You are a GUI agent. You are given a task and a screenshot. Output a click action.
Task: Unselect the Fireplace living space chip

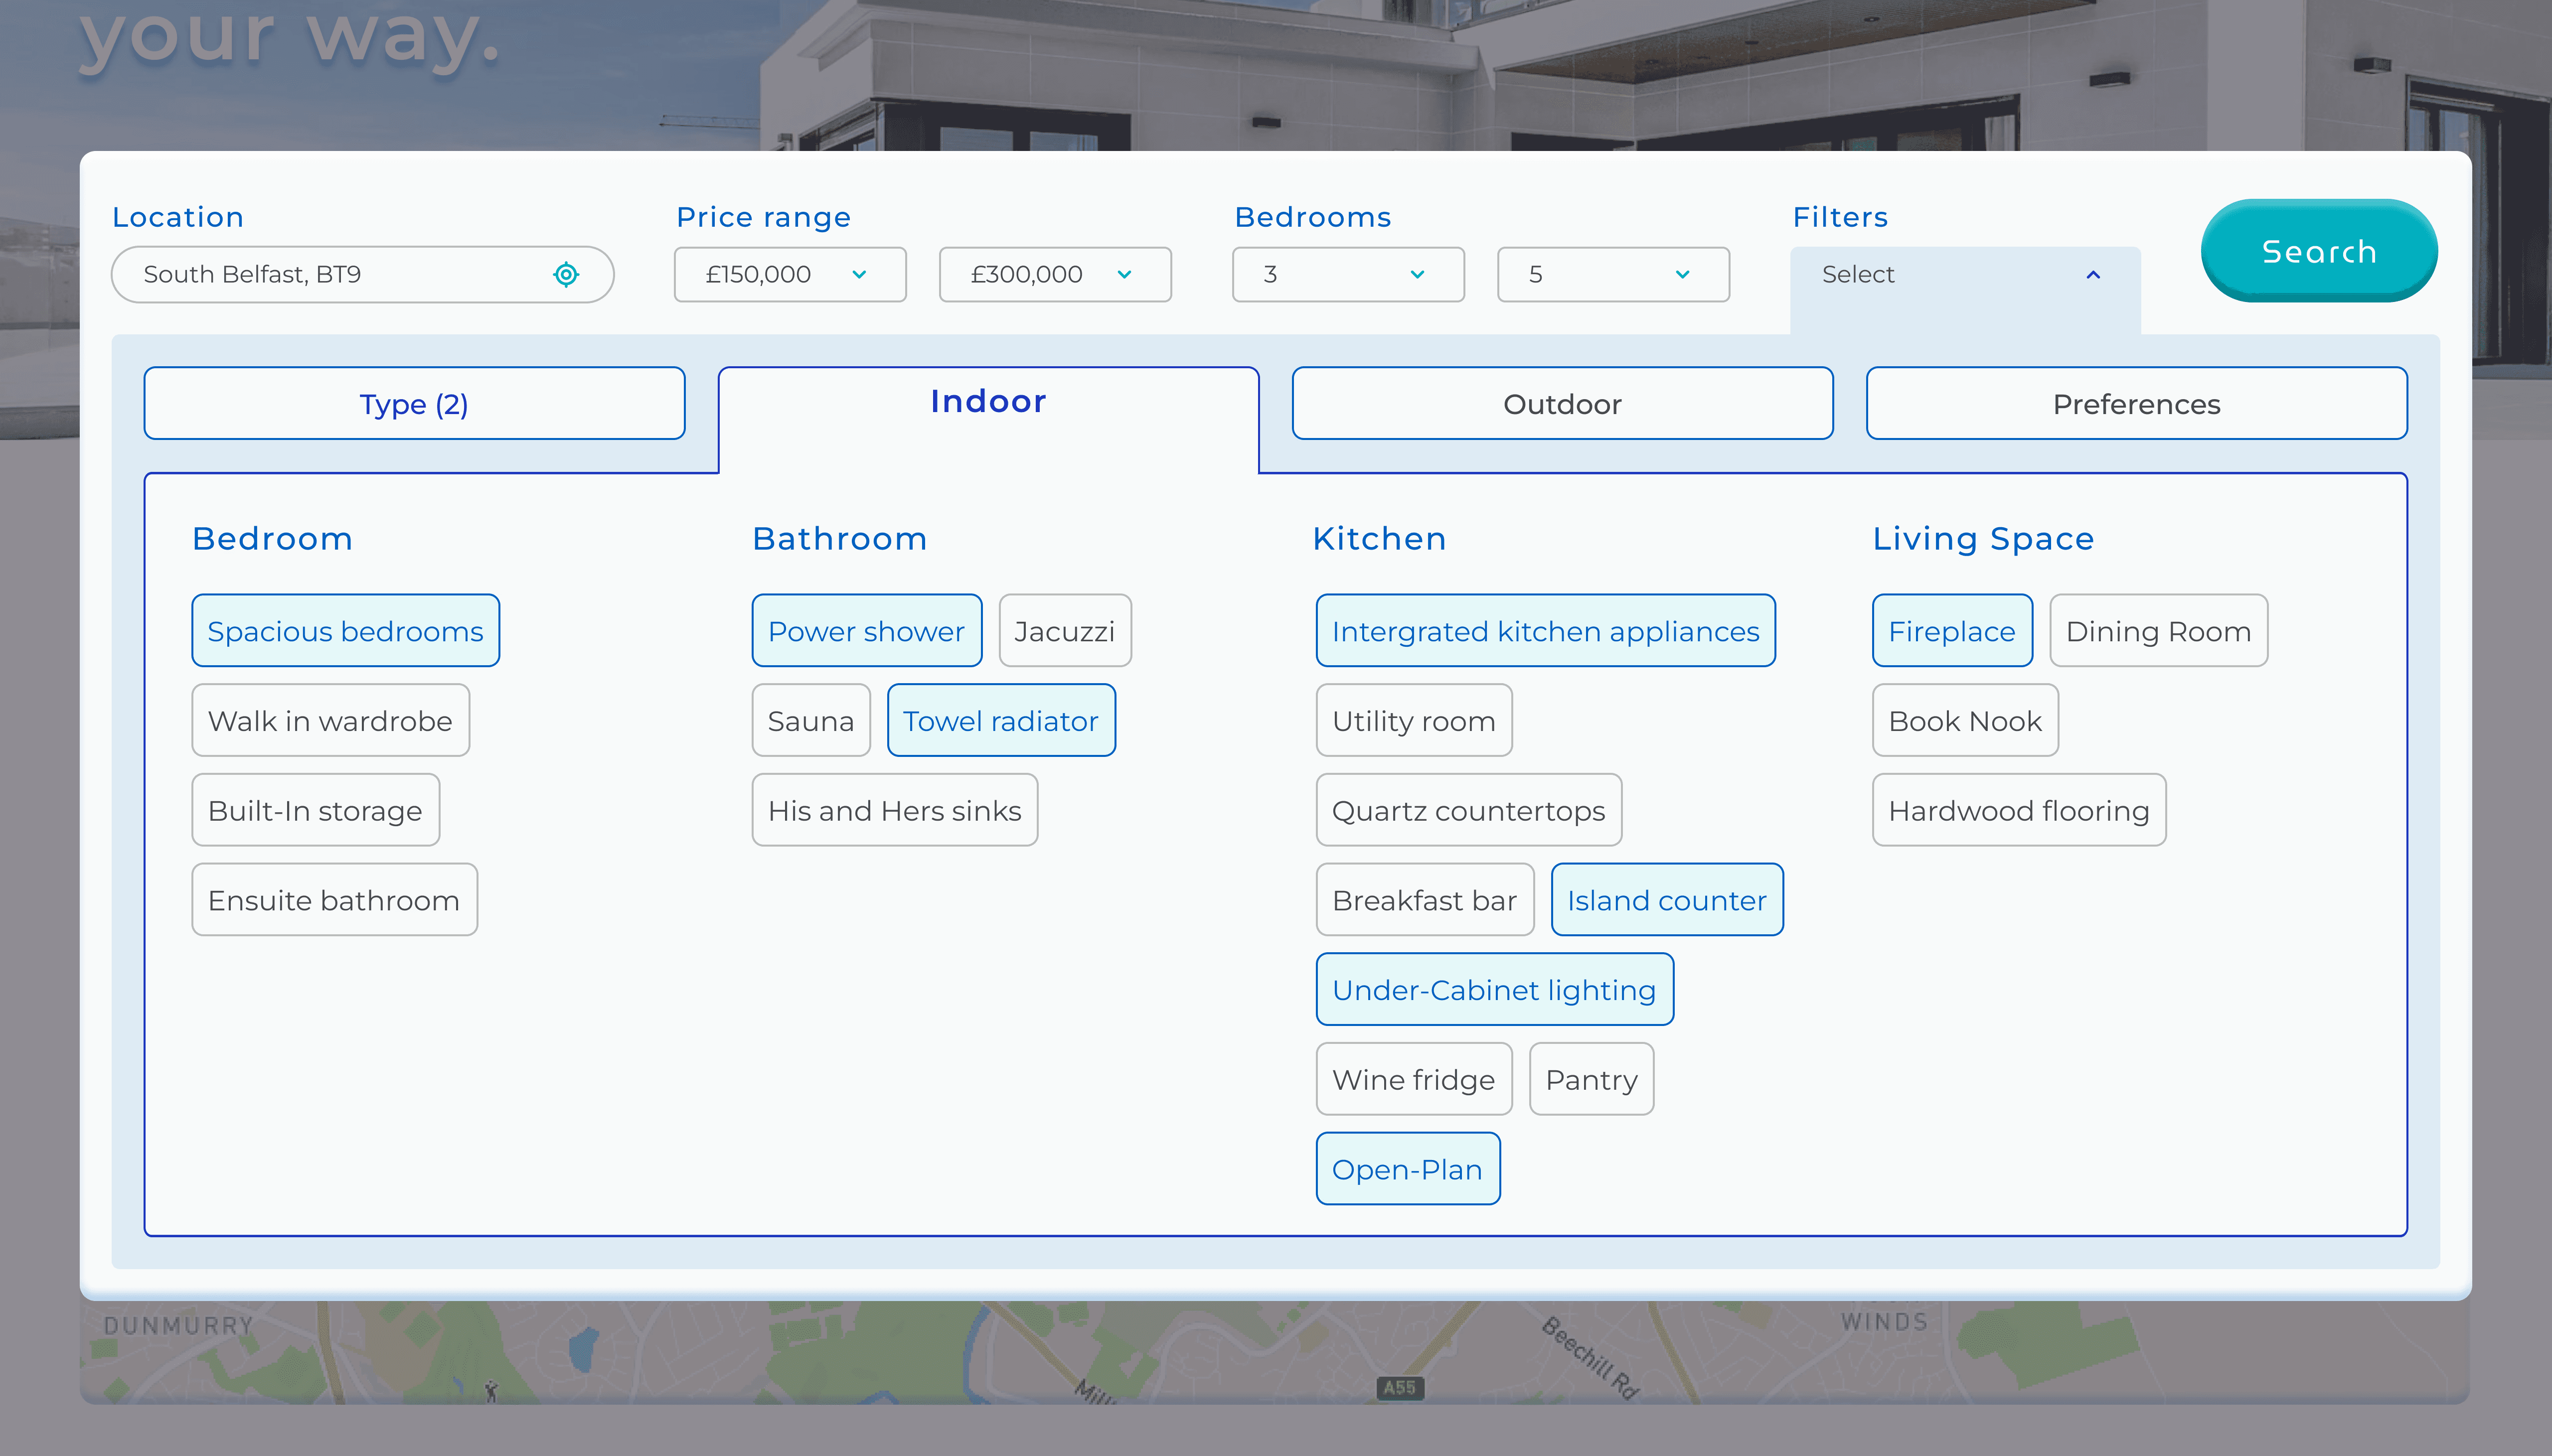pos(1951,631)
